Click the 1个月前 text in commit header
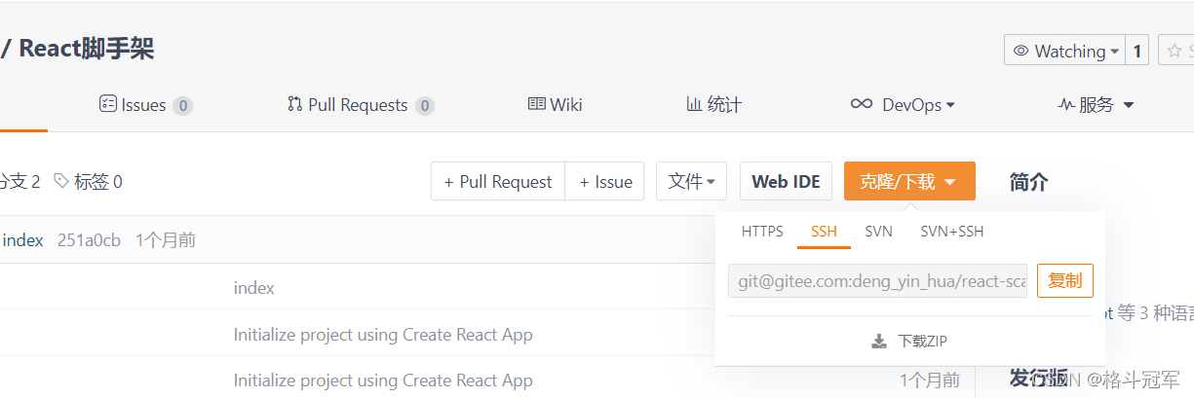The width and height of the screenshot is (1194, 398). [x=166, y=239]
